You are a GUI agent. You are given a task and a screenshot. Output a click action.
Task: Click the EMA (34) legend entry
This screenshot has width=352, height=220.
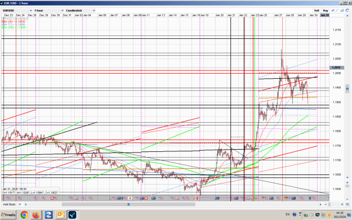click(x=14, y=21)
